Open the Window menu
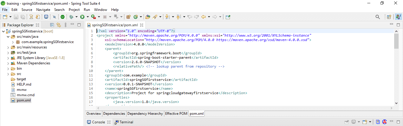The height and width of the screenshot is (126, 403). click(101, 9)
